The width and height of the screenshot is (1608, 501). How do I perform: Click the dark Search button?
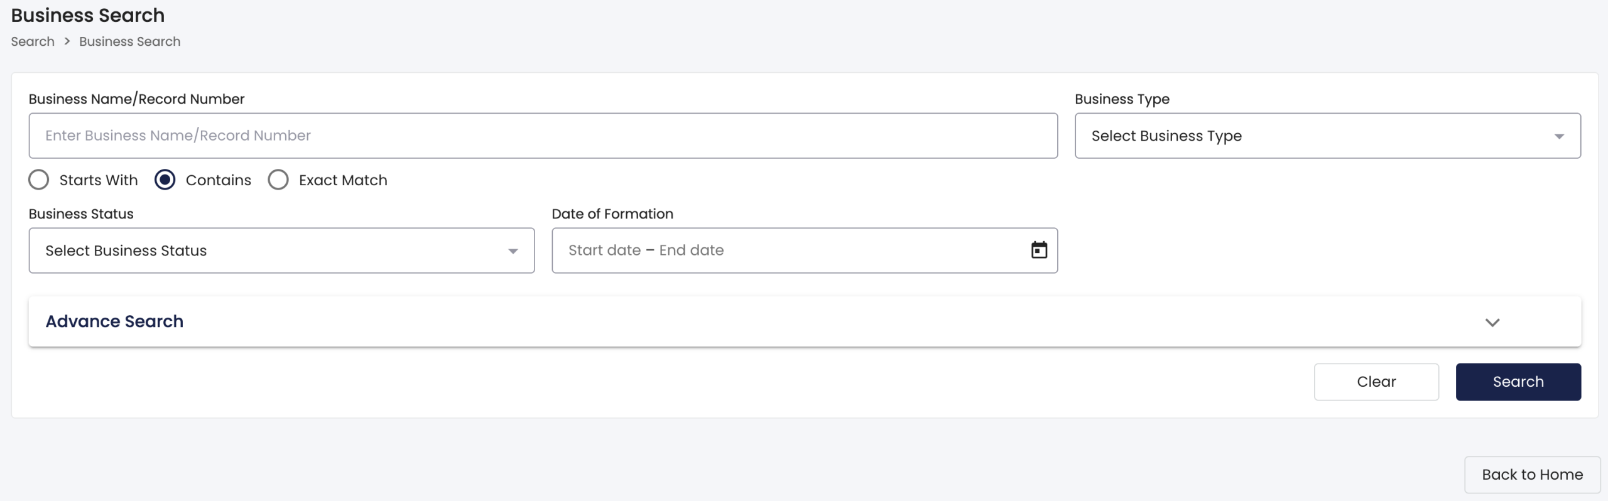point(1518,382)
